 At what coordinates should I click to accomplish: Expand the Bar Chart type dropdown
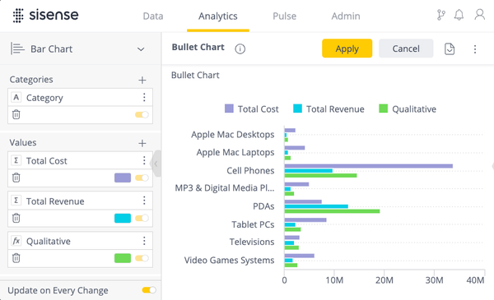pos(141,49)
